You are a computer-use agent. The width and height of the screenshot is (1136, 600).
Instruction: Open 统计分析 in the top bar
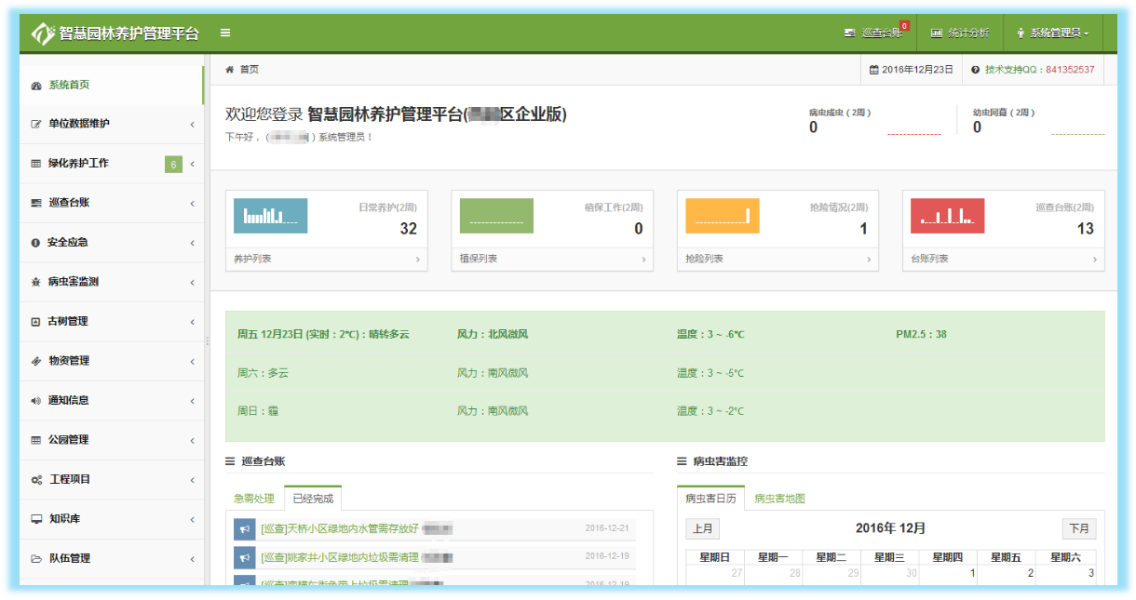click(x=960, y=33)
